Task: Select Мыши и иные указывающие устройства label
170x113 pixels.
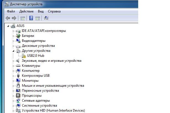Action: coord(53,86)
